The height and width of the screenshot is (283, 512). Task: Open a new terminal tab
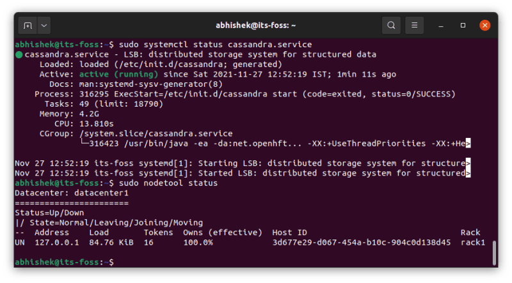pos(27,26)
